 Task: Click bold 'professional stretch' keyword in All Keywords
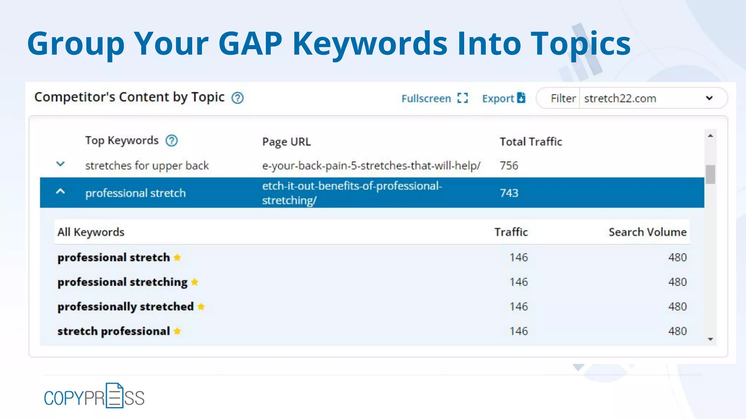pyautogui.click(x=114, y=258)
